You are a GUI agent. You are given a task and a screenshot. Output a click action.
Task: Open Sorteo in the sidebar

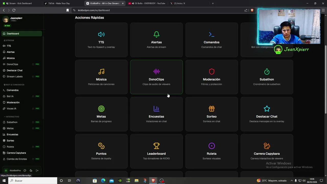tap(22, 141)
